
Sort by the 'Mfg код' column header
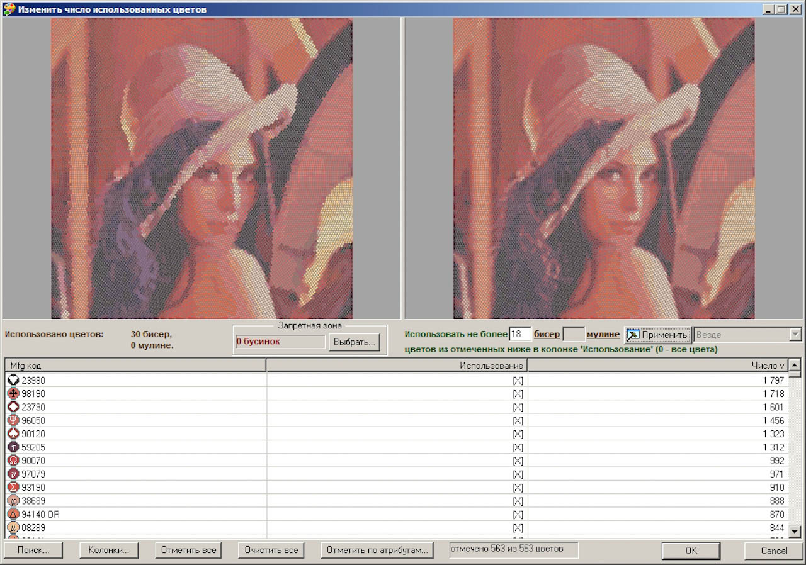pos(135,366)
